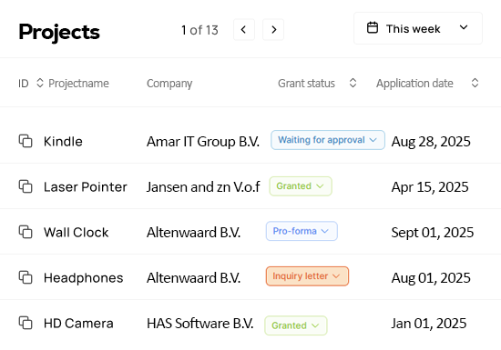Go to the next page arrow
The image size is (501, 350).
273,30
